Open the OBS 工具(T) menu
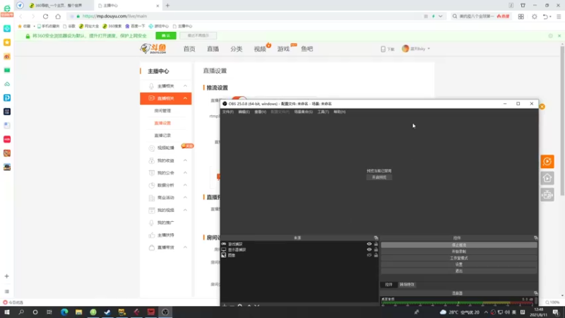565x318 pixels. 323,112
